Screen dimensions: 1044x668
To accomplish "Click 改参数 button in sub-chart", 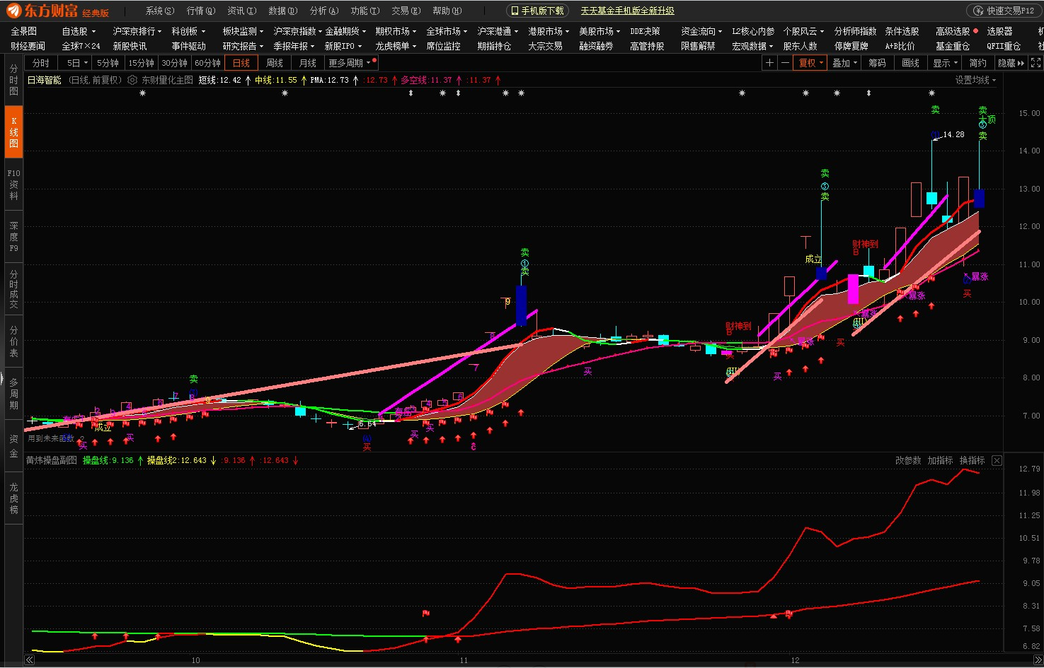I will pyautogui.click(x=908, y=460).
